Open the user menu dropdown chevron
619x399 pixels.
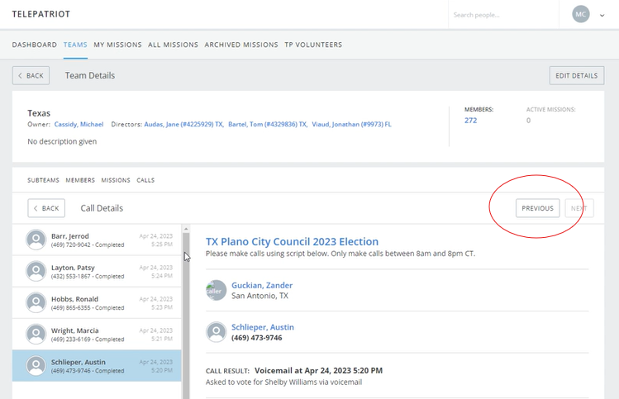(x=602, y=15)
